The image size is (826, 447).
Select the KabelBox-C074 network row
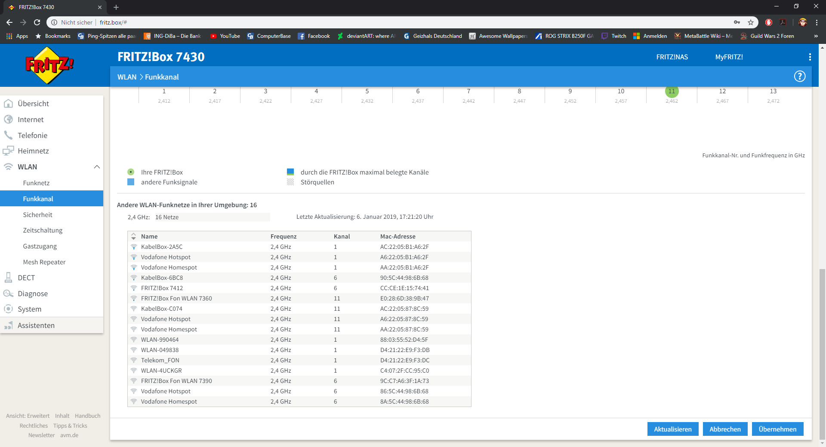[x=299, y=309]
